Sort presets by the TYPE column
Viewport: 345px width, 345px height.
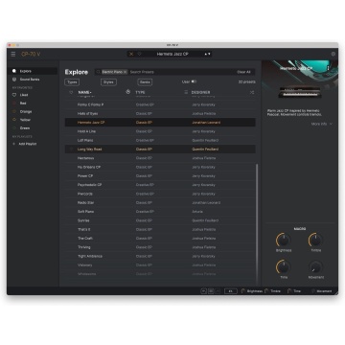140,92
